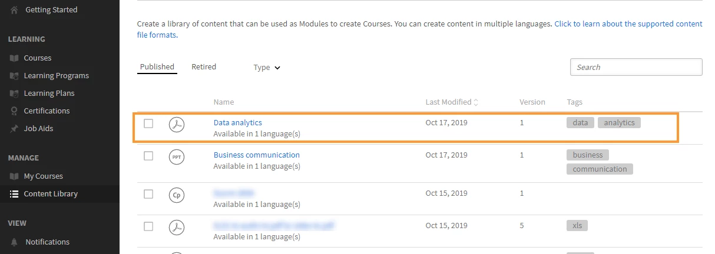This screenshot has width=715, height=254.
Task: Sort by Last Modified column arrows
Action: [x=476, y=102]
